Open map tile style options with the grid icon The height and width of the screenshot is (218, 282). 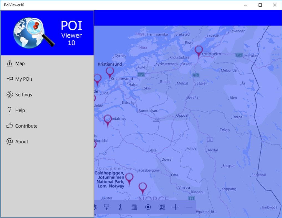[x=134, y=207]
